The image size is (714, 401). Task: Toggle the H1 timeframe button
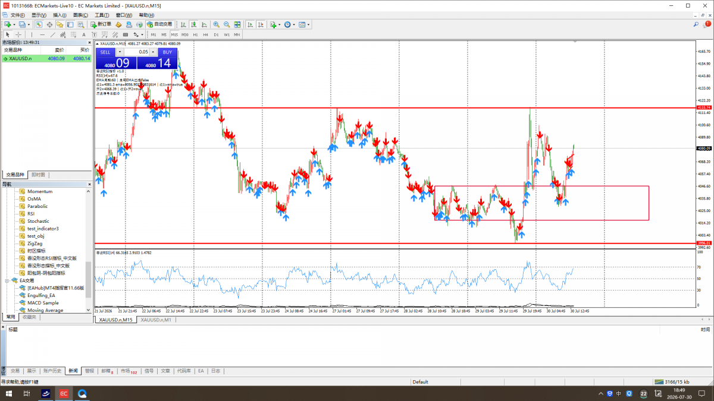(195, 34)
